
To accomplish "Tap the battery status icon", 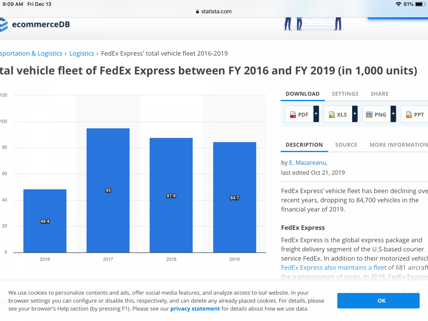I will coord(420,4).
